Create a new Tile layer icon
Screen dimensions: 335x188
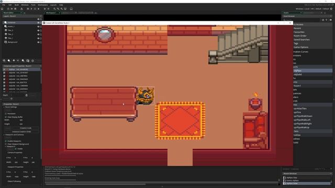click(14, 61)
